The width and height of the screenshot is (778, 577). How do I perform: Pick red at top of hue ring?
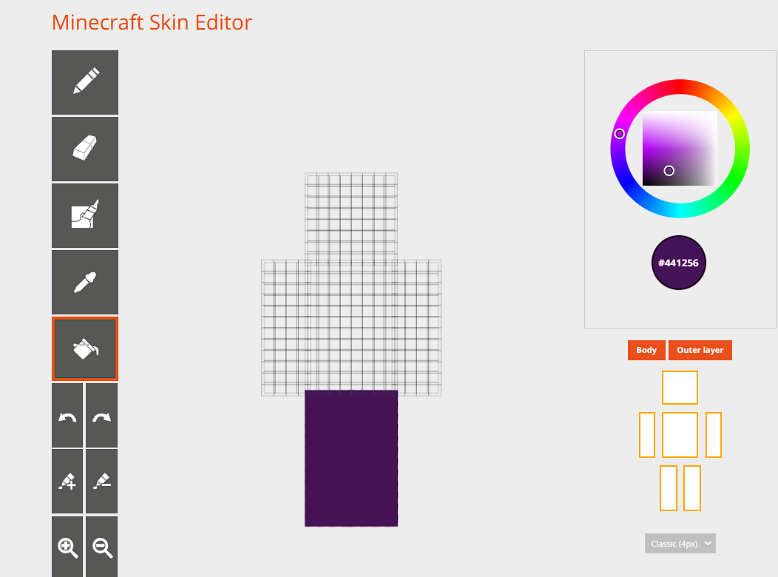coord(680,87)
